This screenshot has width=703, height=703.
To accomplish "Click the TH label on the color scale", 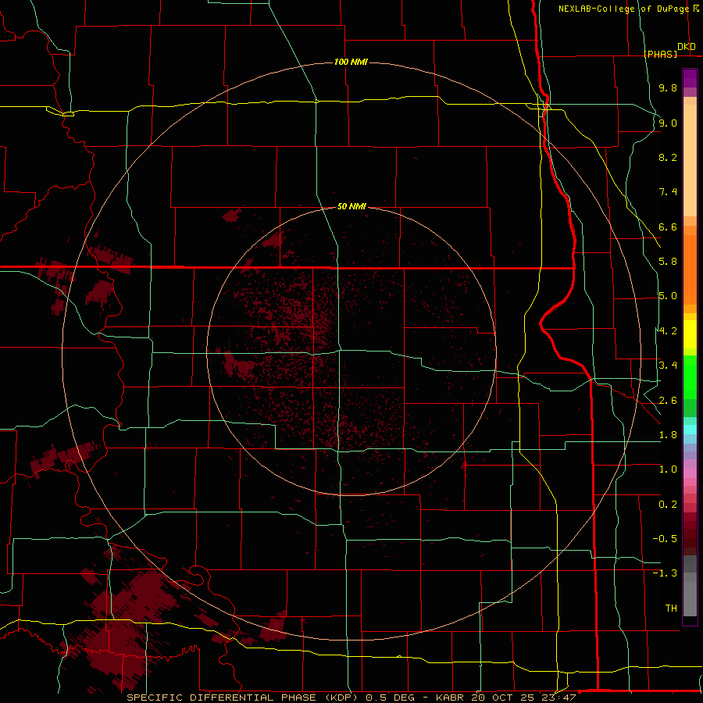I will [671, 608].
